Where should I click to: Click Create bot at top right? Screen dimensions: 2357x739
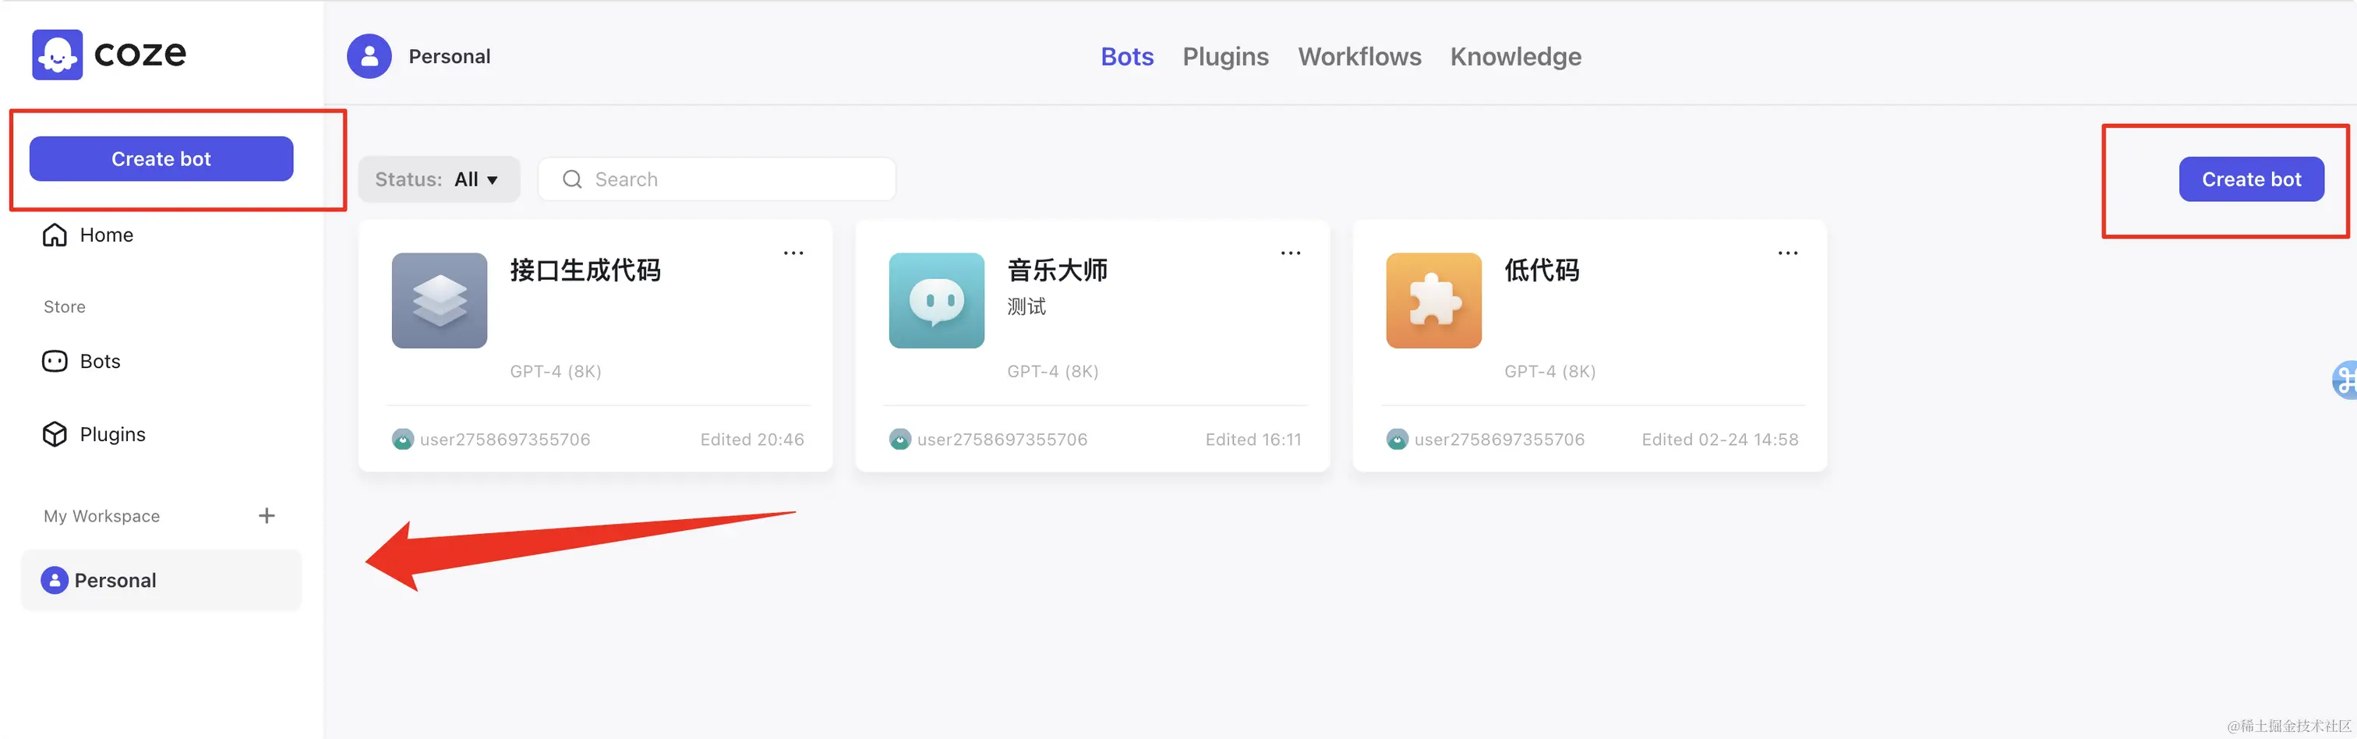[x=2251, y=179]
